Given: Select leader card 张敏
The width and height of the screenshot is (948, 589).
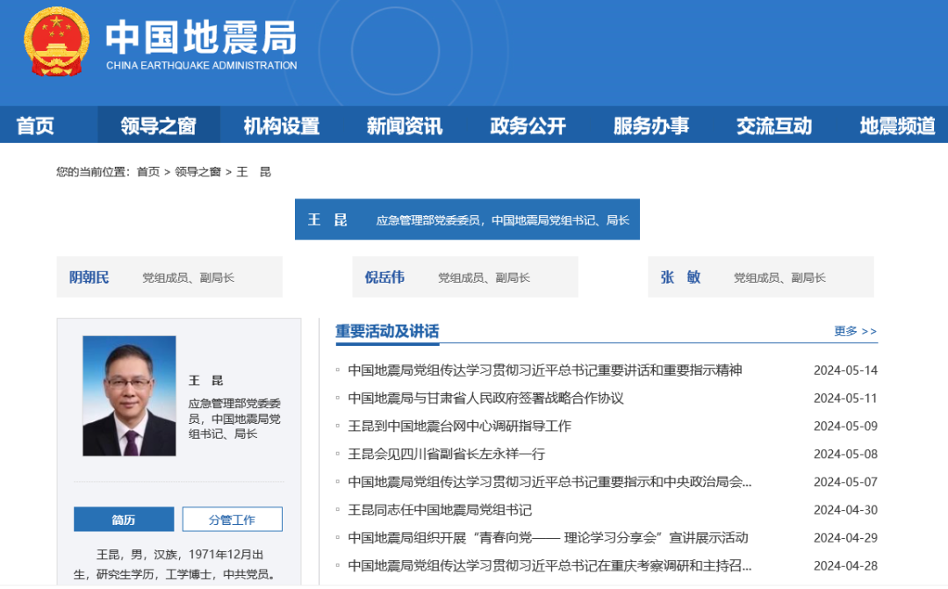Looking at the screenshot, I should click(760, 277).
